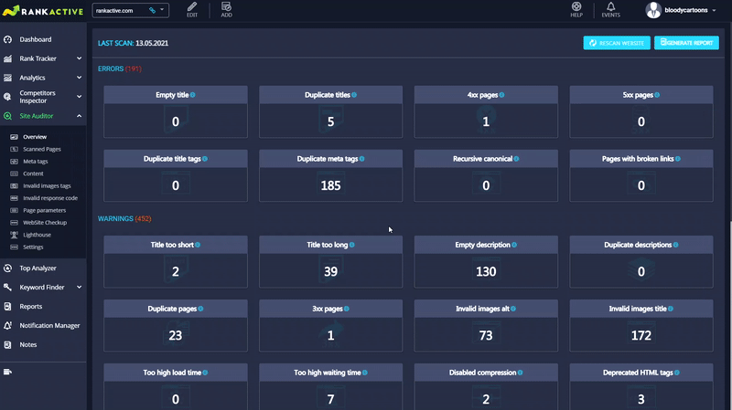Image resolution: width=732 pixels, height=410 pixels.
Task: Open Invalid images title value 172
Action: click(641, 335)
